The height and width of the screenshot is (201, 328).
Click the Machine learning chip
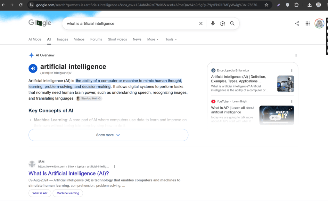click(68, 193)
